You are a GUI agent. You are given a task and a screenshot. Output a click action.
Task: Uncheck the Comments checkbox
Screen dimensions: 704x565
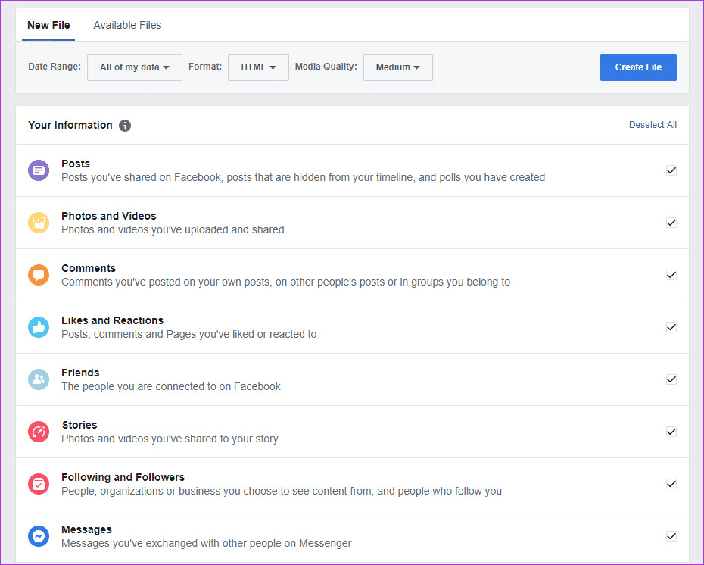tap(671, 275)
